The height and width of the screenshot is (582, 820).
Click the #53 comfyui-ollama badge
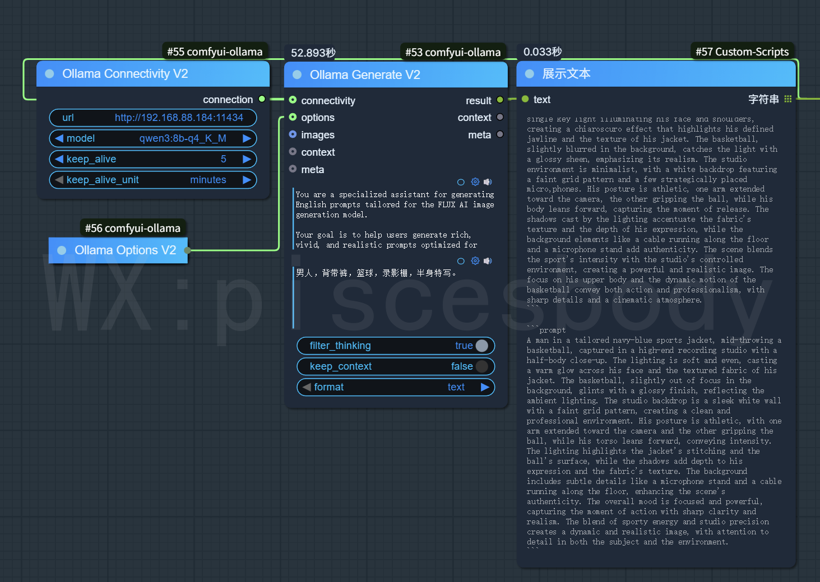[452, 52]
